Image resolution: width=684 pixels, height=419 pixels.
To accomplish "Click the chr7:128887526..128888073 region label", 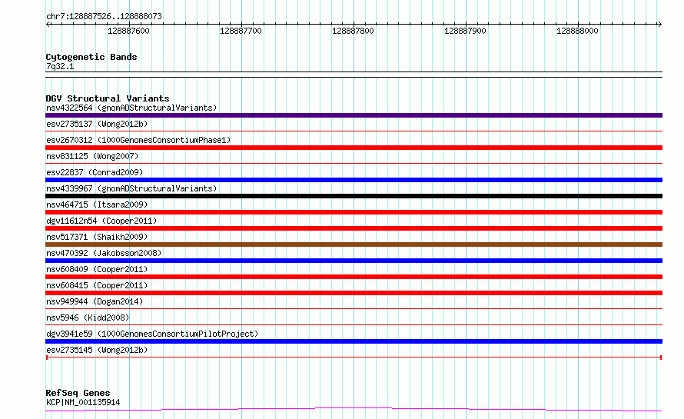I will pos(104,16).
